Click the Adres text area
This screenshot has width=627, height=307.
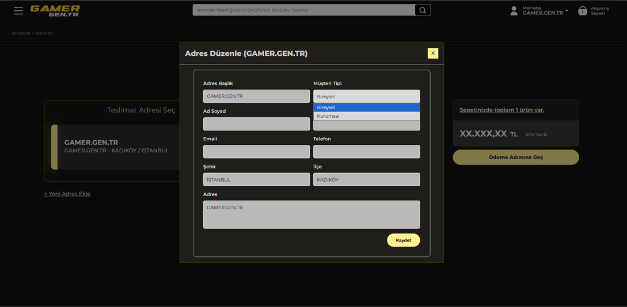[x=311, y=214]
